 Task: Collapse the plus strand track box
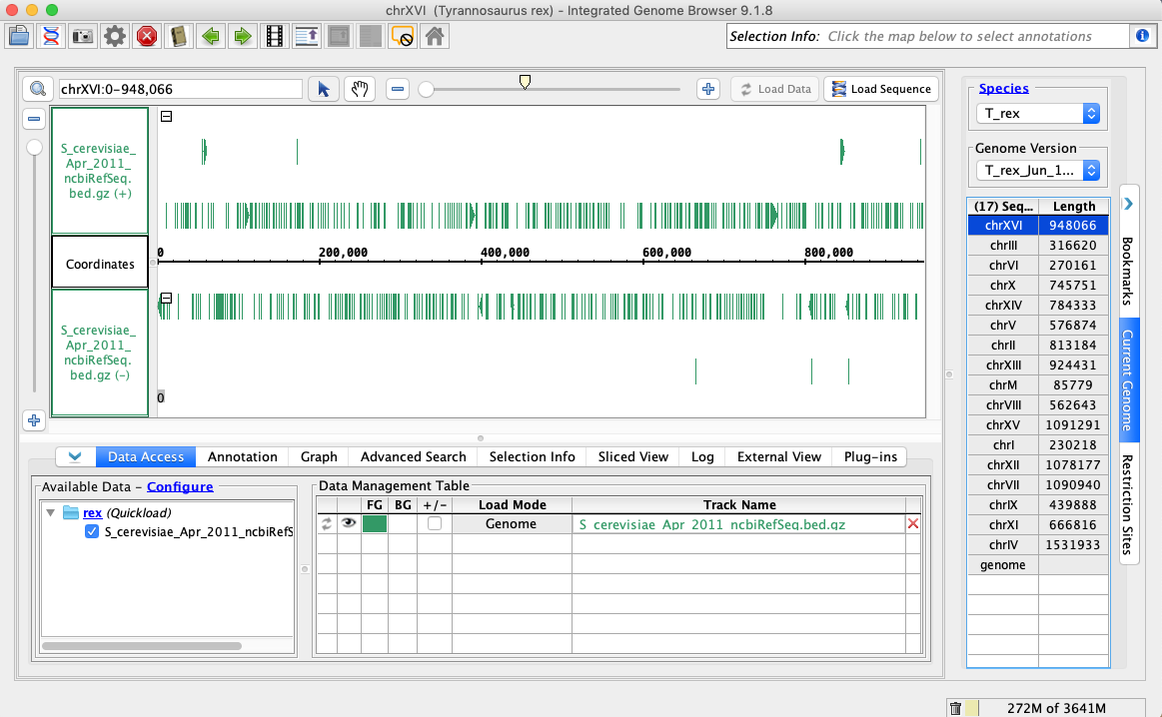[x=167, y=116]
